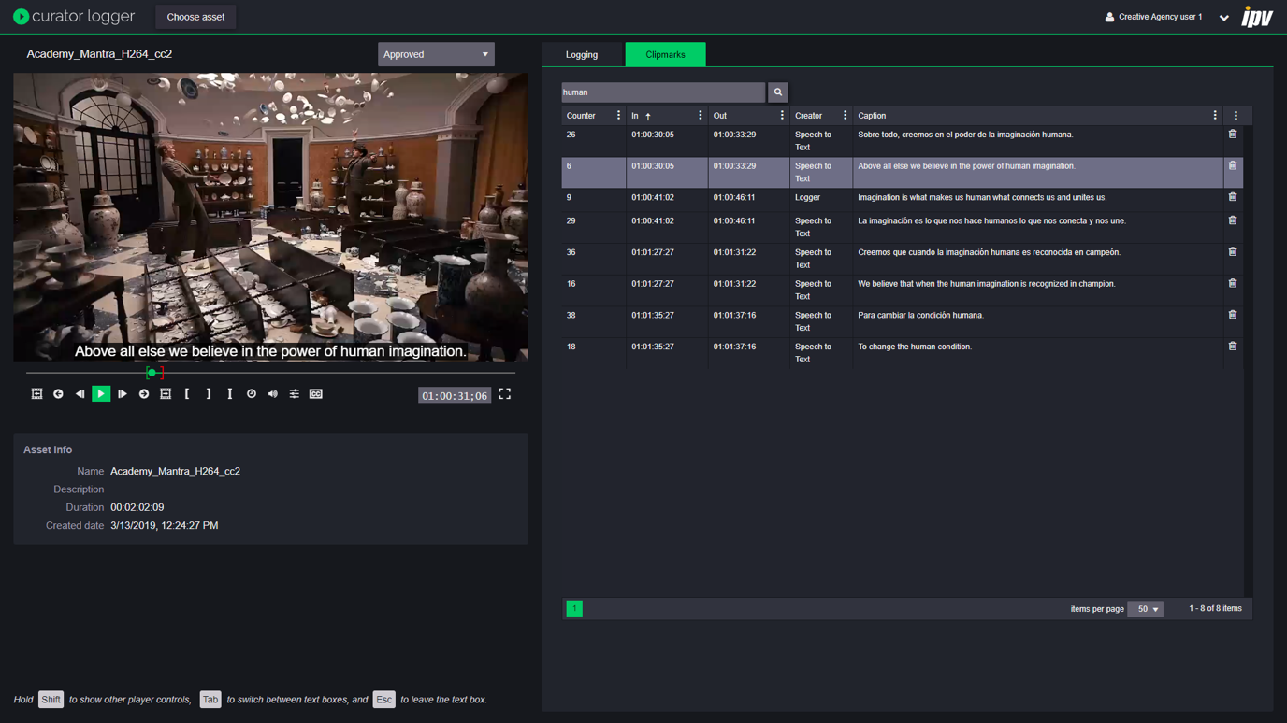Sort by the In column header

(636, 116)
